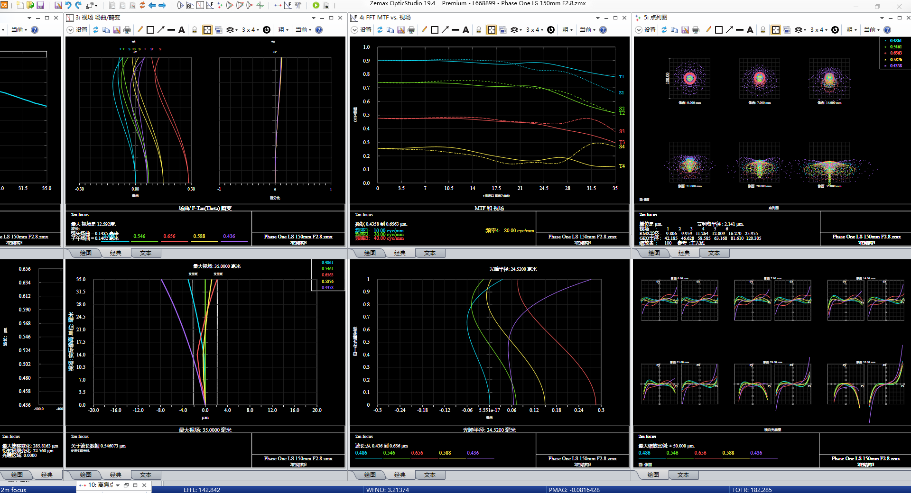The image size is (911, 493).
Task: Click the blue right arrow in the main toolbar
Action: click(162, 5)
